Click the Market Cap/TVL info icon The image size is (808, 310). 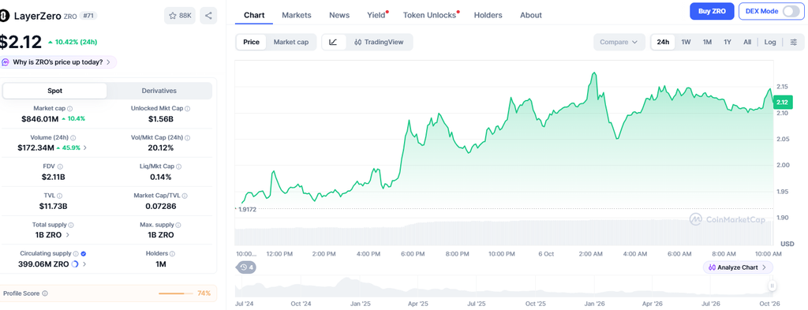coord(185,196)
